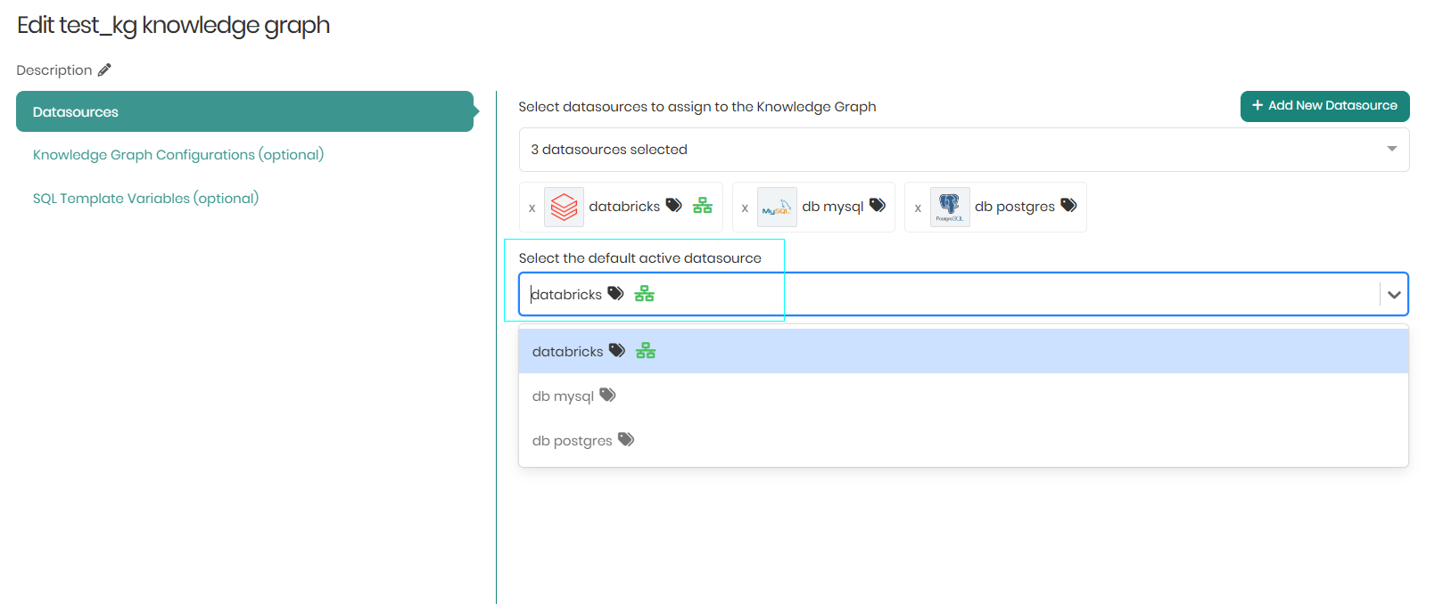Open SQL Template Variables (optional) section
1443x604 pixels.
tap(145, 199)
